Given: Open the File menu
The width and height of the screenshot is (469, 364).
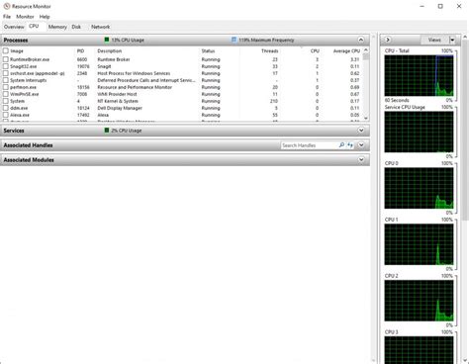Looking at the screenshot, I should click(7, 17).
